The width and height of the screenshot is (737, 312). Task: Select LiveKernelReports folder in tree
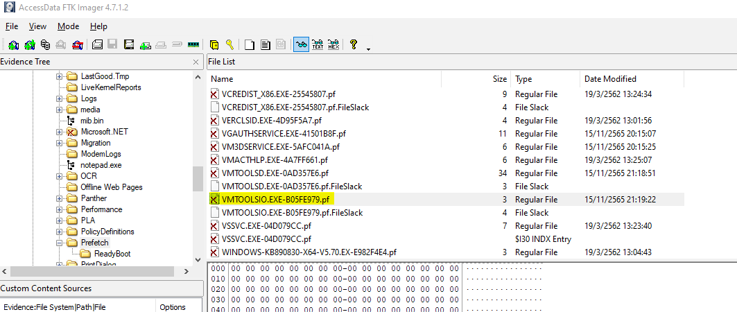pyautogui.click(x=111, y=87)
